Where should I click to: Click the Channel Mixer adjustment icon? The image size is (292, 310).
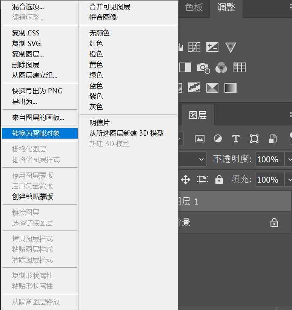tap(221, 68)
